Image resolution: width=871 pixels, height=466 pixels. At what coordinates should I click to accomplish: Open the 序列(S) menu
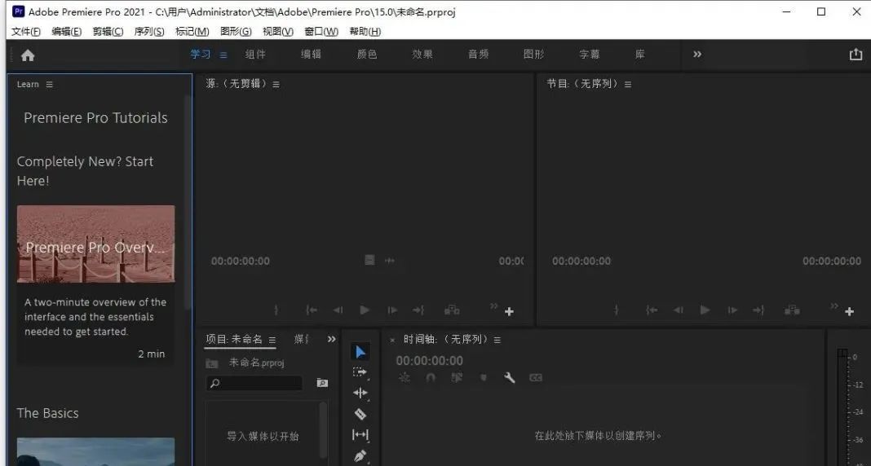pyautogui.click(x=149, y=32)
